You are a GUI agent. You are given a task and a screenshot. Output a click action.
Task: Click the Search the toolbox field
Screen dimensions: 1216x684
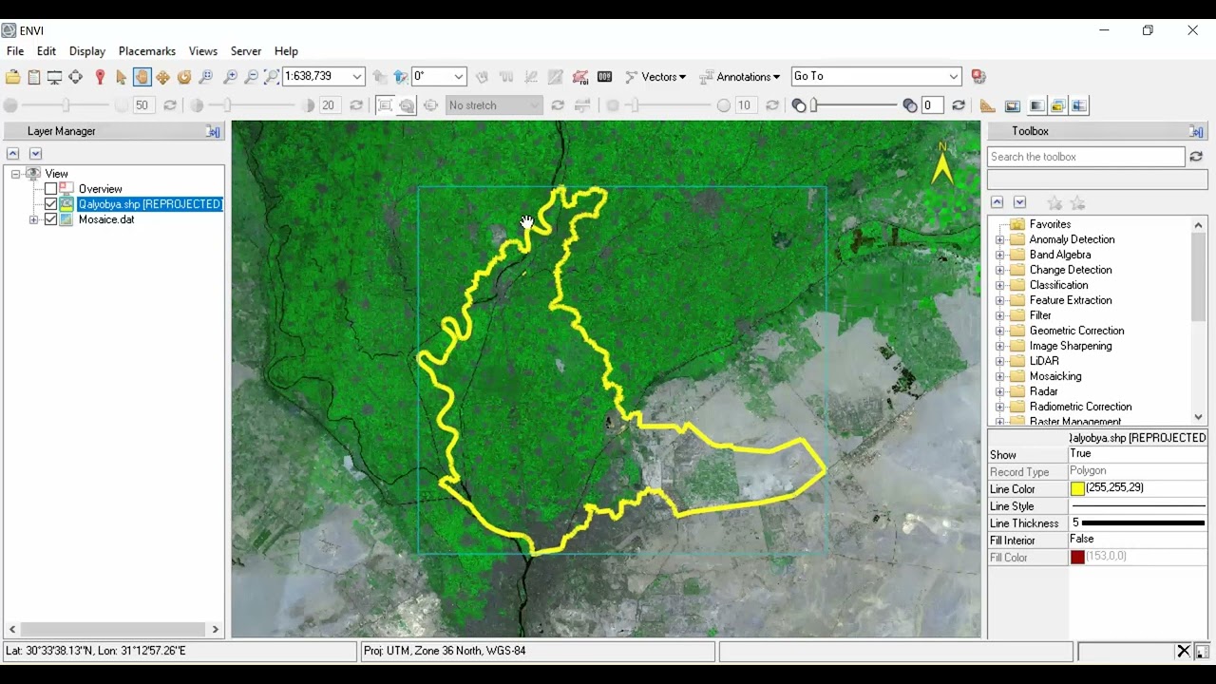(x=1086, y=157)
